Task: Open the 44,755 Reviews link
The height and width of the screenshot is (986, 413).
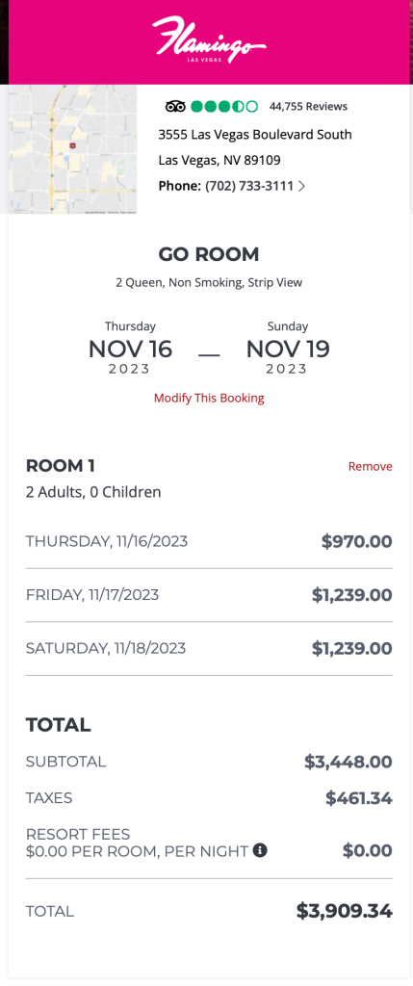Action: pos(308,106)
